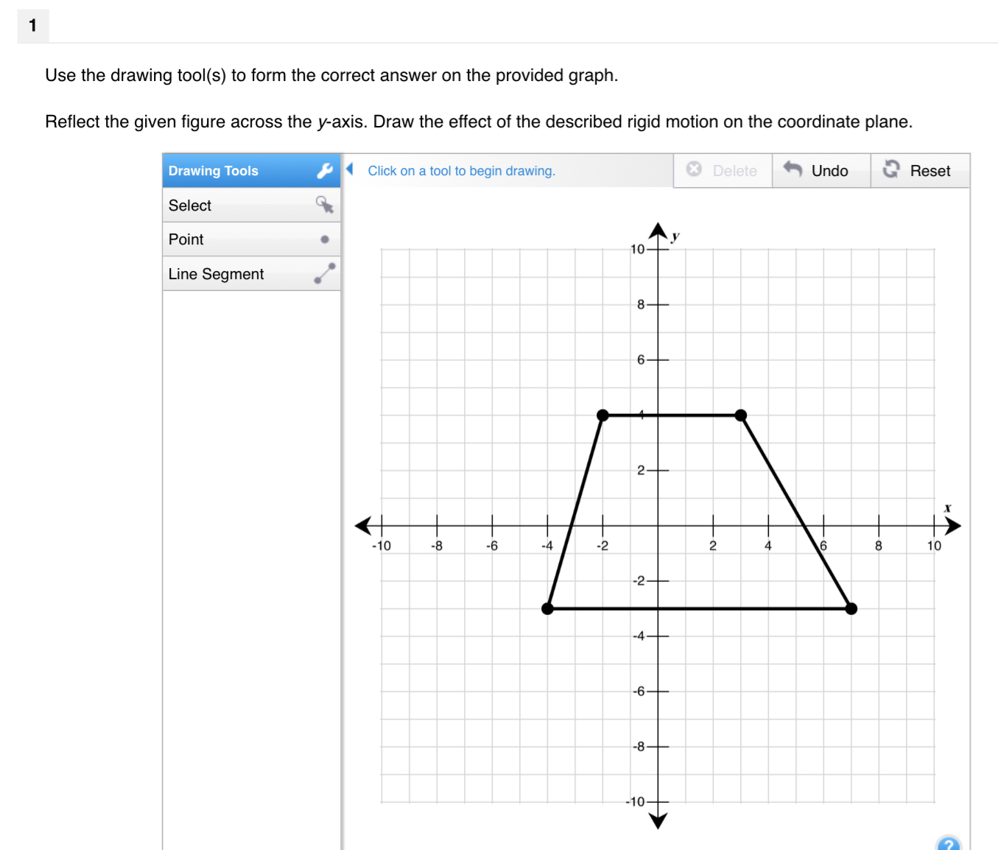Click the wrench icon on Drawing Tools header
Screen dimensions: 998x850
pyautogui.click(x=325, y=170)
